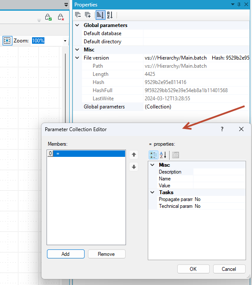Open toolbar options arrow beside the lock icons
The width and height of the screenshot is (252, 285).
click(x=39, y=21)
